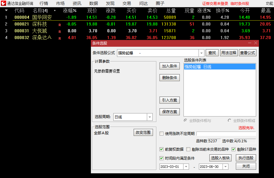Select 全部条件相与 radio button
This screenshot has height=178, width=274.
[x=185, y=121]
